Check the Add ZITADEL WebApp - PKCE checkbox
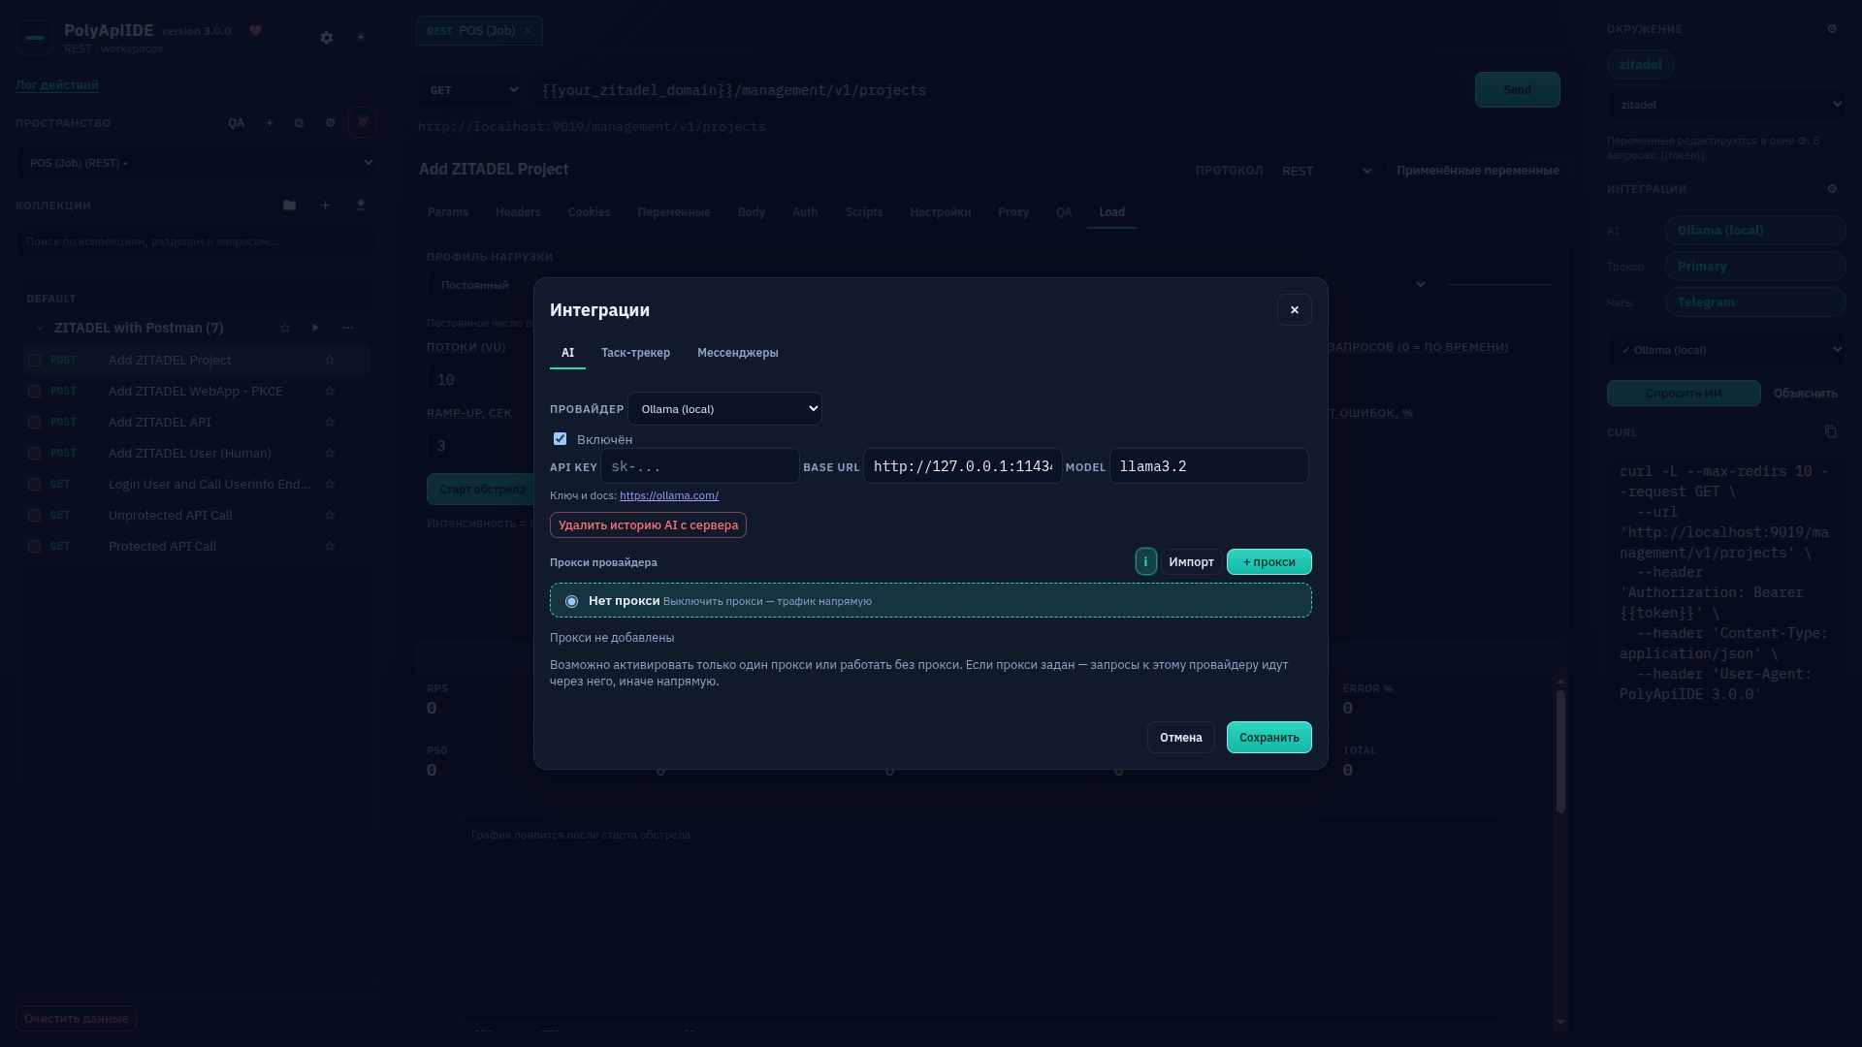 pyautogui.click(x=34, y=392)
